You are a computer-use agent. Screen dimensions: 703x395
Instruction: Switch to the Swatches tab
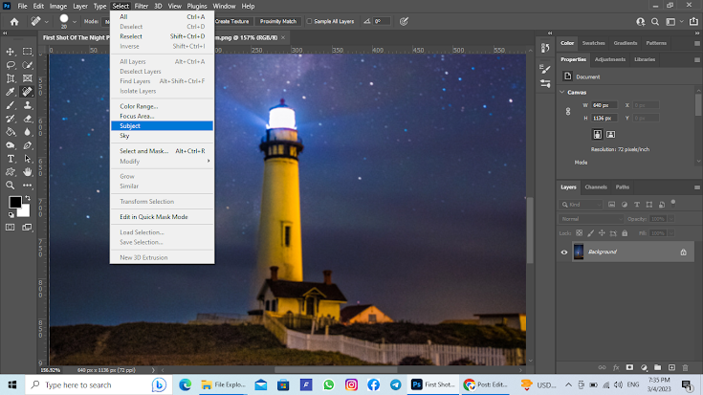click(593, 43)
